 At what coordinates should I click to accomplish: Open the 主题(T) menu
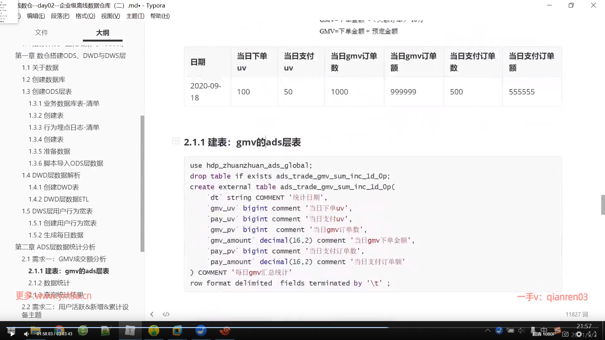click(x=135, y=16)
